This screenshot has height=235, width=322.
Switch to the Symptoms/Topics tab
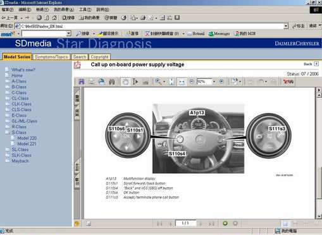pyautogui.click(x=51, y=57)
